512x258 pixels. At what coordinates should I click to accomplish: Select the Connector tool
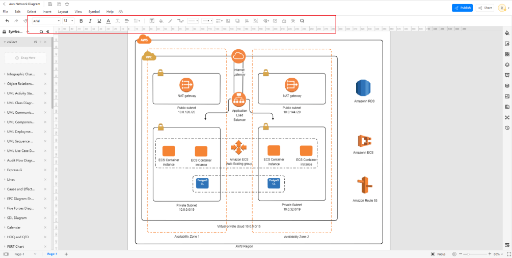[x=180, y=21]
